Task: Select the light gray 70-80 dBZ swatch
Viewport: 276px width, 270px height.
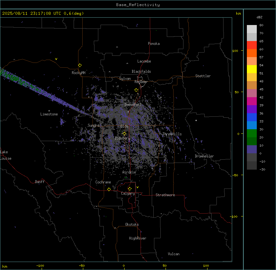Action: click(x=252, y=29)
